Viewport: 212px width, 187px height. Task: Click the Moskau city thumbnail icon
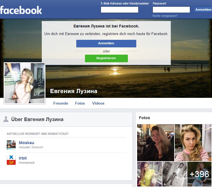tap(11, 145)
